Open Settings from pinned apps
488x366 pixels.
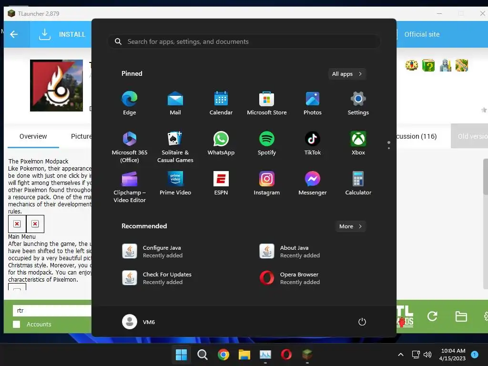click(358, 103)
